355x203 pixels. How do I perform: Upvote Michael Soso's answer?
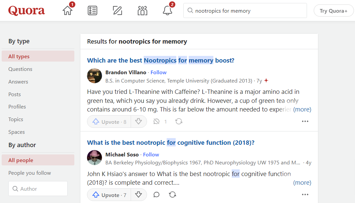pyautogui.click(x=109, y=195)
